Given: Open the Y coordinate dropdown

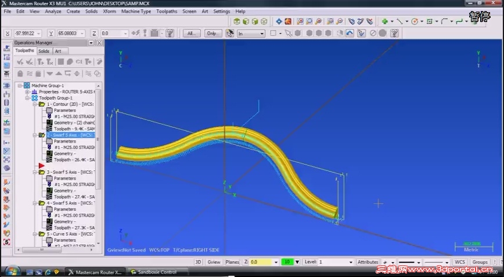Looking at the screenshot, I should pyautogui.click(x=82, y=34).
